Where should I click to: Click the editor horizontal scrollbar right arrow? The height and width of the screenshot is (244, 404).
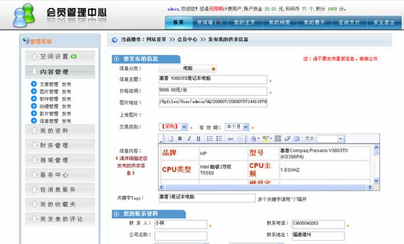click(x=370, y=187)
